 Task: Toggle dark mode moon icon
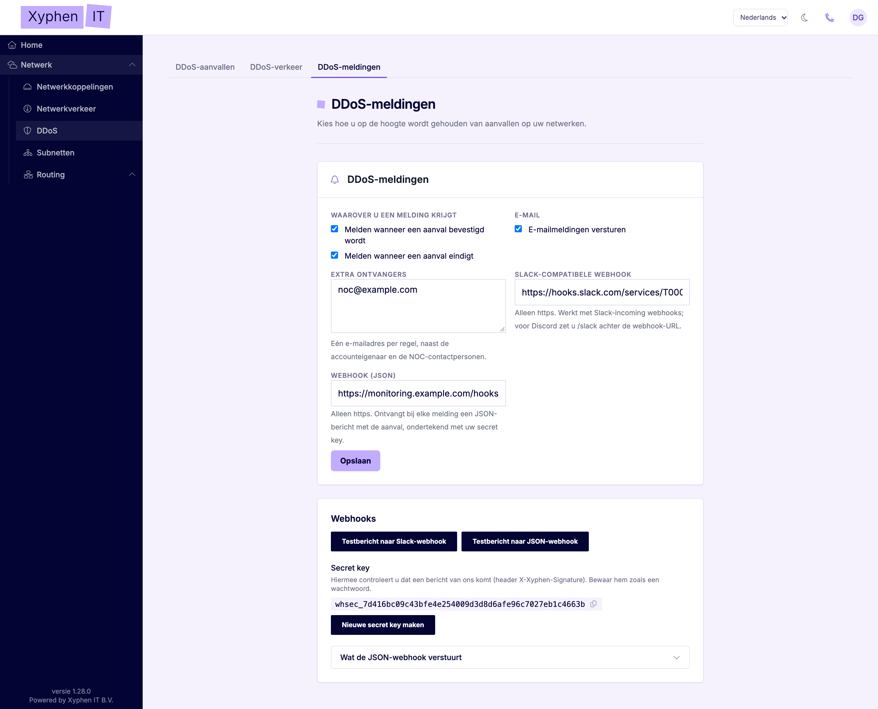pyautogui.click(x=804, y=18)
